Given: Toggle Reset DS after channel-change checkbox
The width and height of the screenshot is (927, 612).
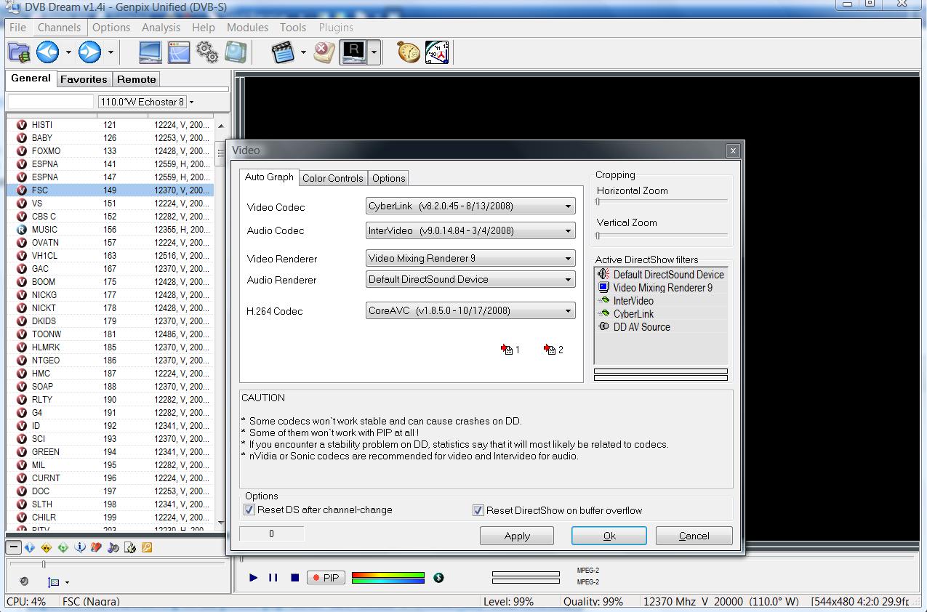Looking at the screenshot, I should 249,510.
